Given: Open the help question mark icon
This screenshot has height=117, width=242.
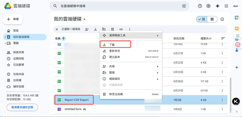Looking at the screenshot, I should 200,6.
